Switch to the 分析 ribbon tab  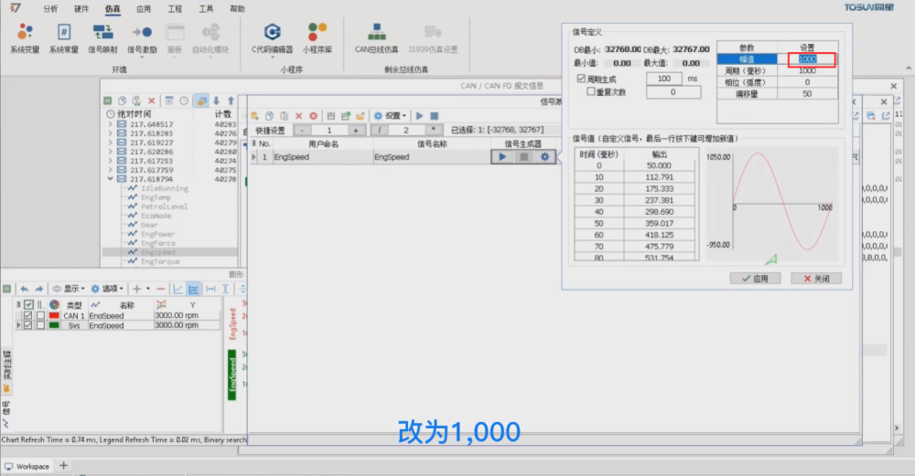click(50, 8)
